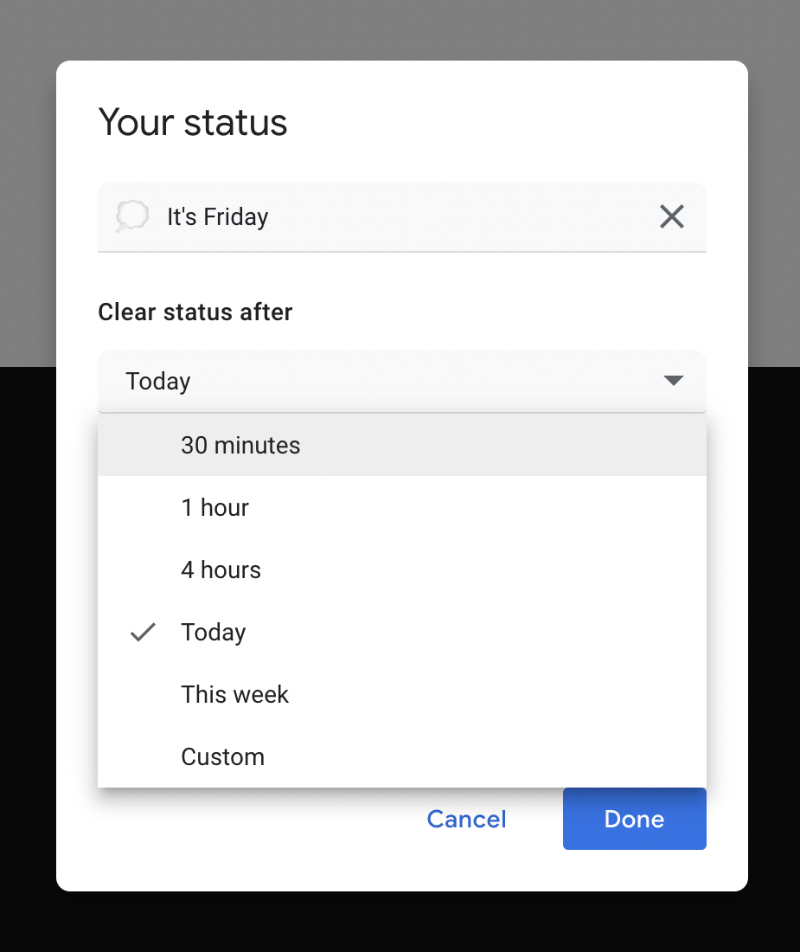Pick 4 hours for clearing status
The width and height of the screenshot is (800, 952).
coord(221,569)
